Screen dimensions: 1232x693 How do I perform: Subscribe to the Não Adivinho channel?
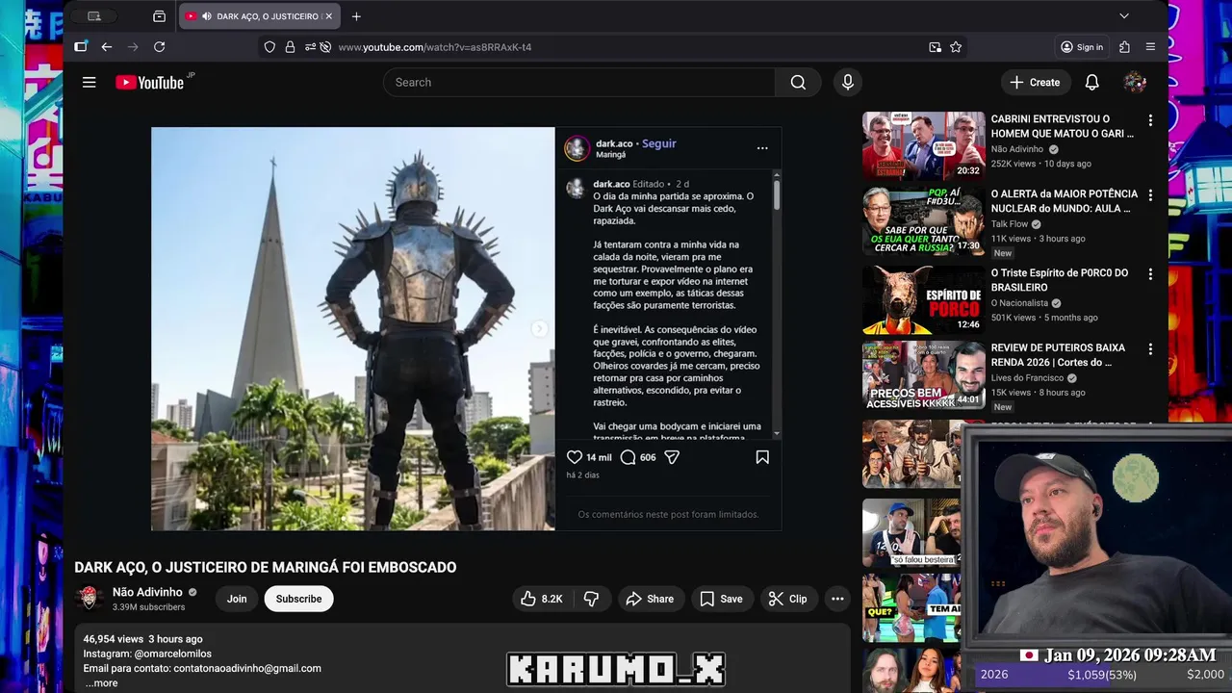(x=298, y=599)
